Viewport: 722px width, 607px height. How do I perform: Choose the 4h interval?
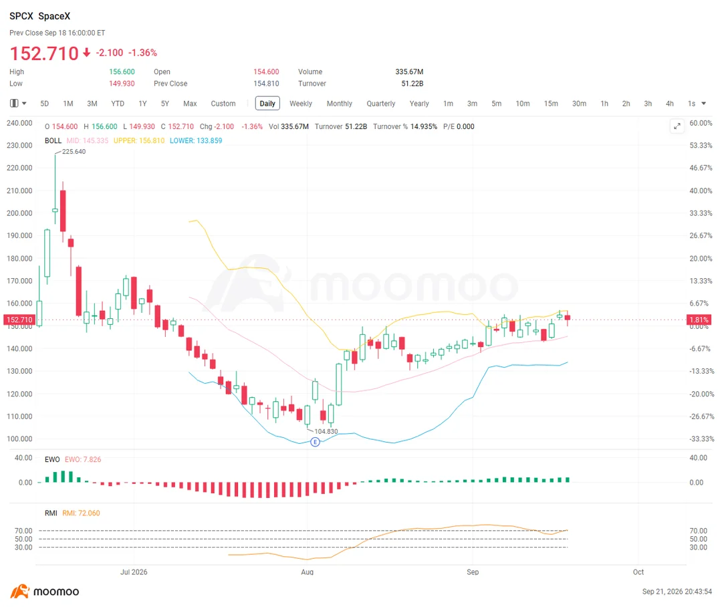(669, 104)
